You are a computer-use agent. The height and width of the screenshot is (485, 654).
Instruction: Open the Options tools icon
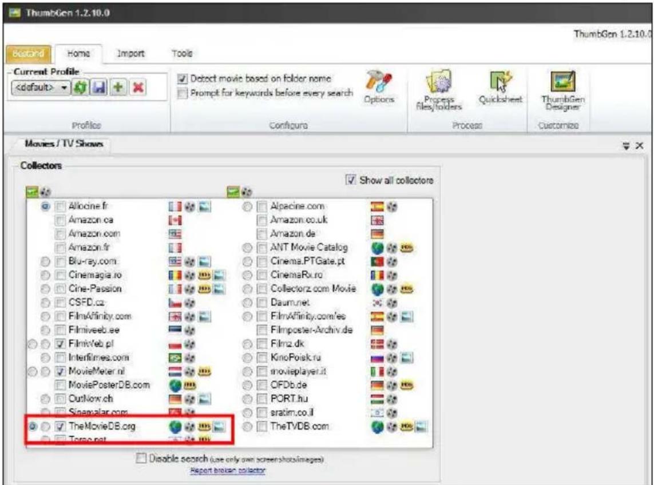coord(379,87)
